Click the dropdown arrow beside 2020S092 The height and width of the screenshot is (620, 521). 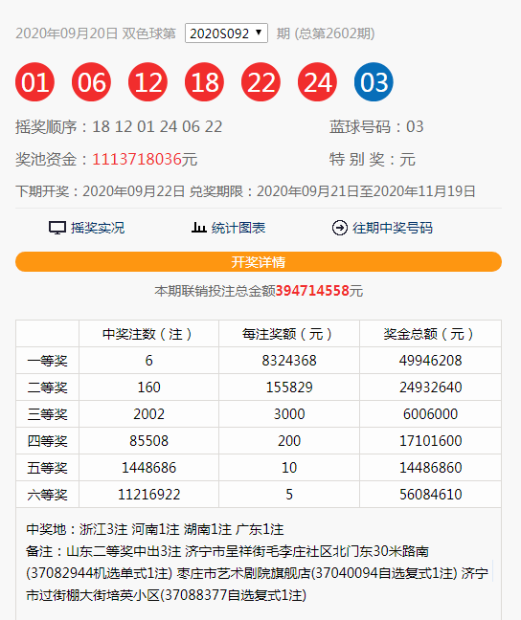[259, 33]
